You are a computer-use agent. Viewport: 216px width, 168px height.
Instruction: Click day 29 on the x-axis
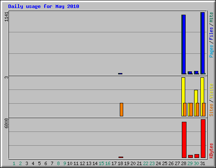(190, 163)
